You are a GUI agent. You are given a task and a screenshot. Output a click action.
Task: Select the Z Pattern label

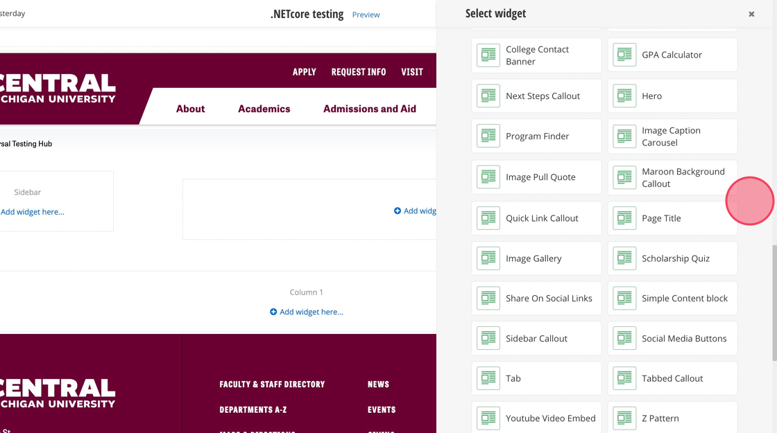pyautogui.click(x=660, y=418)
